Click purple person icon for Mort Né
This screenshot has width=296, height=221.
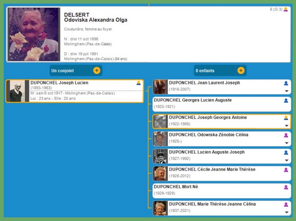[286, 187]
